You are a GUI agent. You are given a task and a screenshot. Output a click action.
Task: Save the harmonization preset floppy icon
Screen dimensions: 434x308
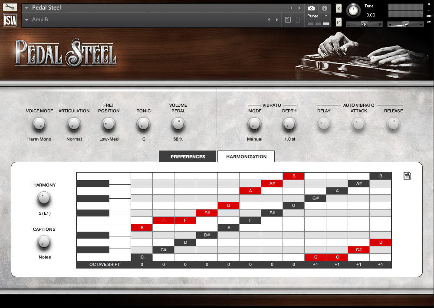[x=407, y=175]
